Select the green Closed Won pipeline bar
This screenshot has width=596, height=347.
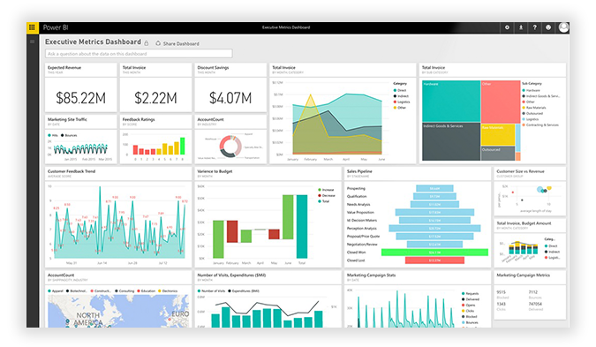[434, 252]
